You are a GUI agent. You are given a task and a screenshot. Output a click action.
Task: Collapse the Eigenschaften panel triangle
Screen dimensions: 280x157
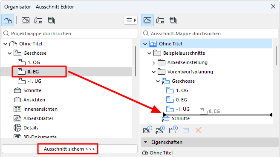coord(145,142)
